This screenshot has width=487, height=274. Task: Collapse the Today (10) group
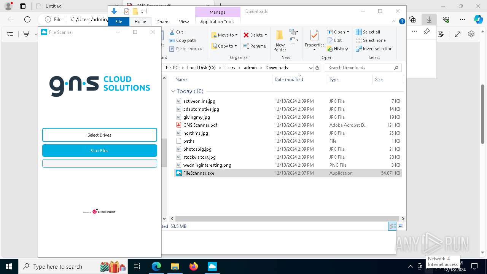pyautogui.click(x=173, y=91)
